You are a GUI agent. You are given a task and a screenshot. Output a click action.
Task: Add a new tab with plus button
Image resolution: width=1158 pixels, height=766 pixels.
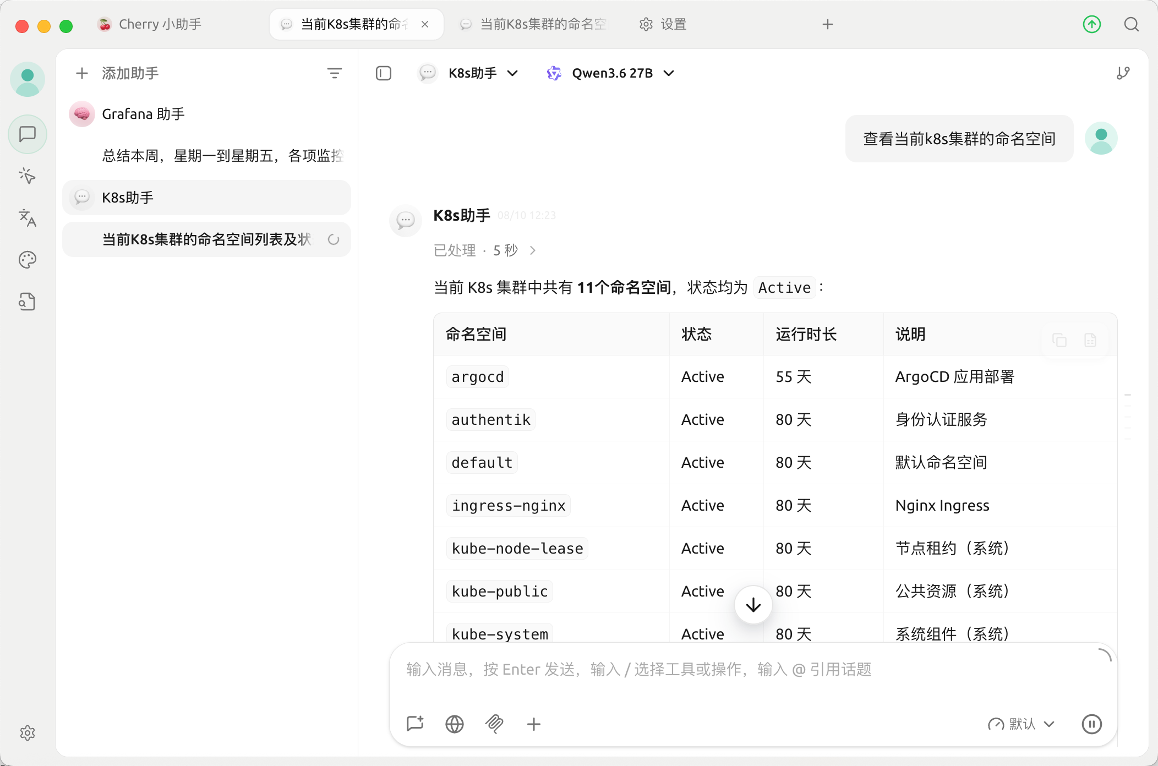[x=828, y=24]
